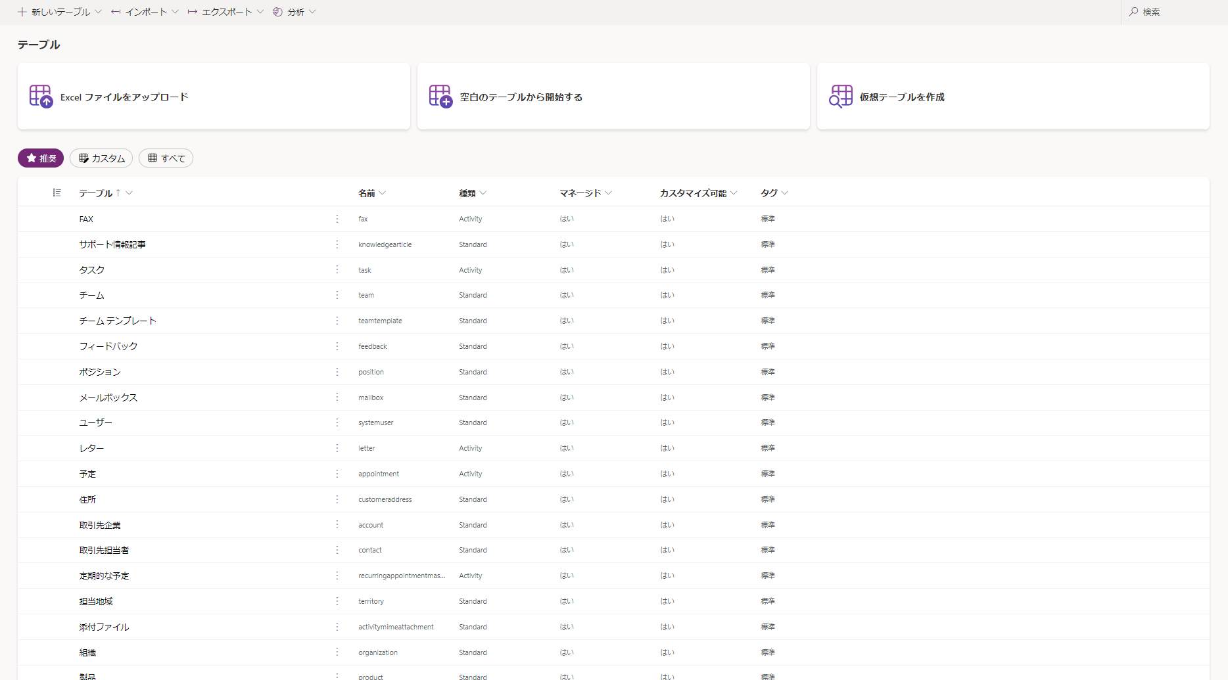Click the インポート arrow icon
Screen dimensions: 1228x680
[116, 12]
